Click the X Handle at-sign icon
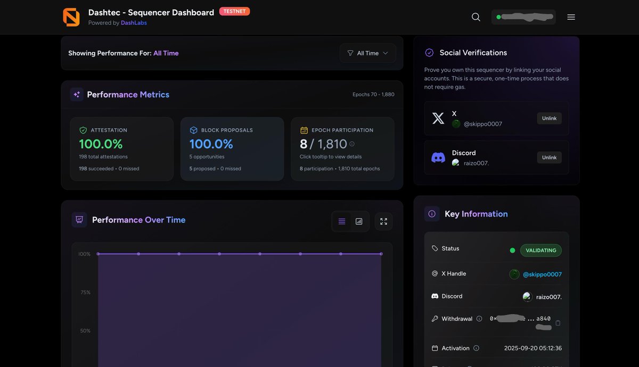This screenshot has width=639, height=367. [x=435, y=273]
